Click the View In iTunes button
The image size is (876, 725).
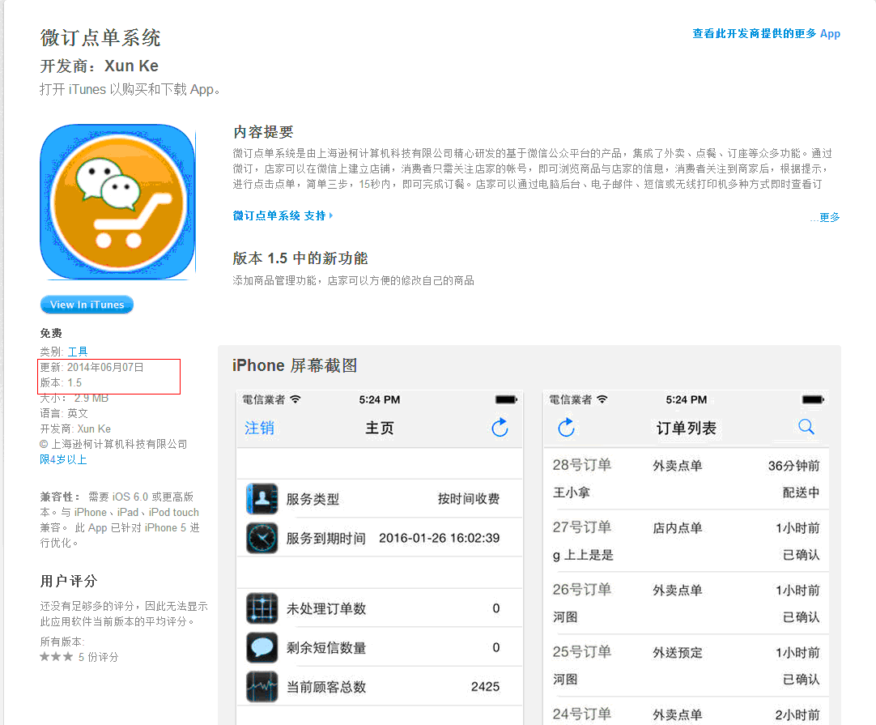pyautogui.click(x=87, y=305)
